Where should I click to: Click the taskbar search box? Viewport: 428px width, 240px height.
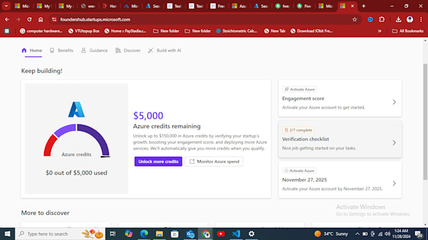pyautogui.click(x=60, y=234)
